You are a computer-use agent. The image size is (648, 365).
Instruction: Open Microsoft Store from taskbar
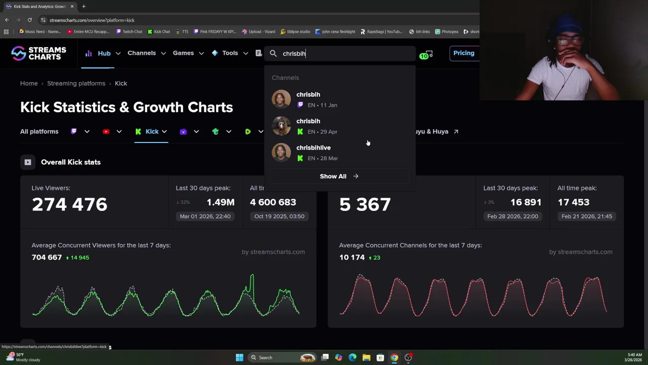coord(380,357)
